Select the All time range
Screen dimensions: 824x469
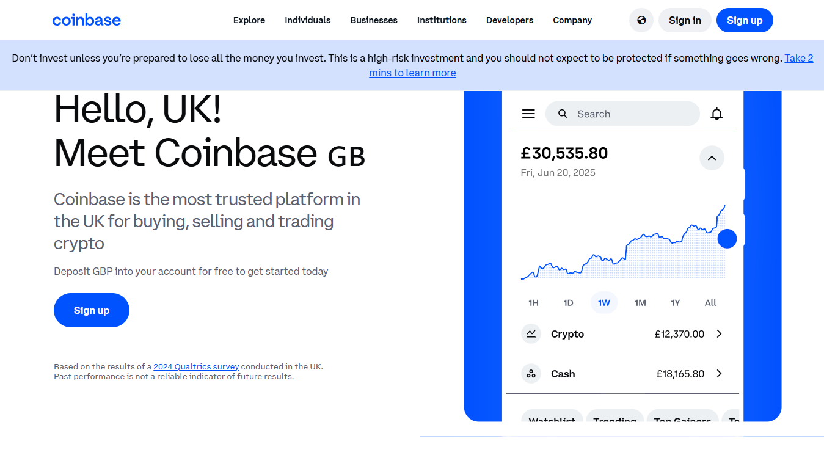point(710,303)
